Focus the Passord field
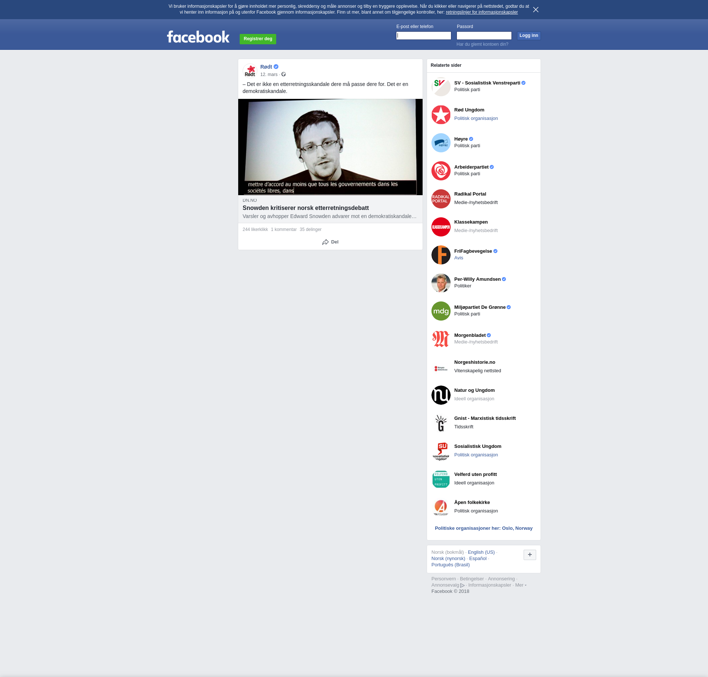This screenshot has height=677, width=708. pos(484,35)
